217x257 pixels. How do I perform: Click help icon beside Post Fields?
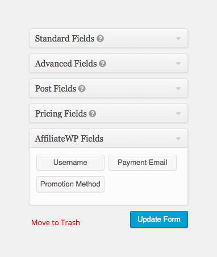(82, 89)
